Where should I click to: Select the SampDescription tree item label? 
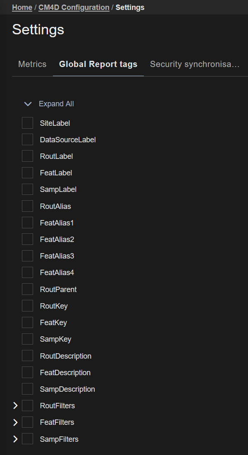point(67,389)
